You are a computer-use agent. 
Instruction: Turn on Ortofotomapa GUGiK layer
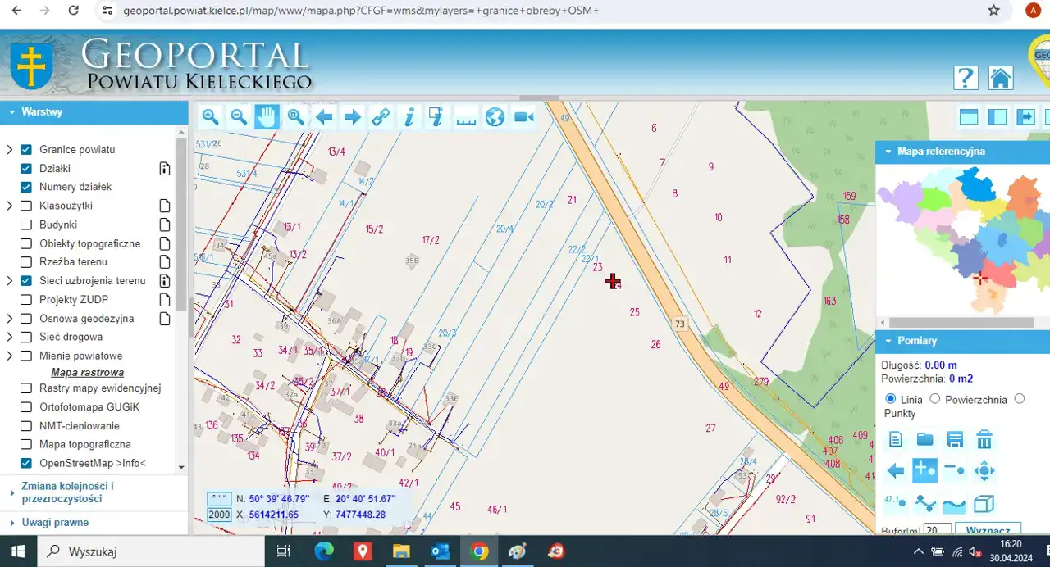click(26, 407)
